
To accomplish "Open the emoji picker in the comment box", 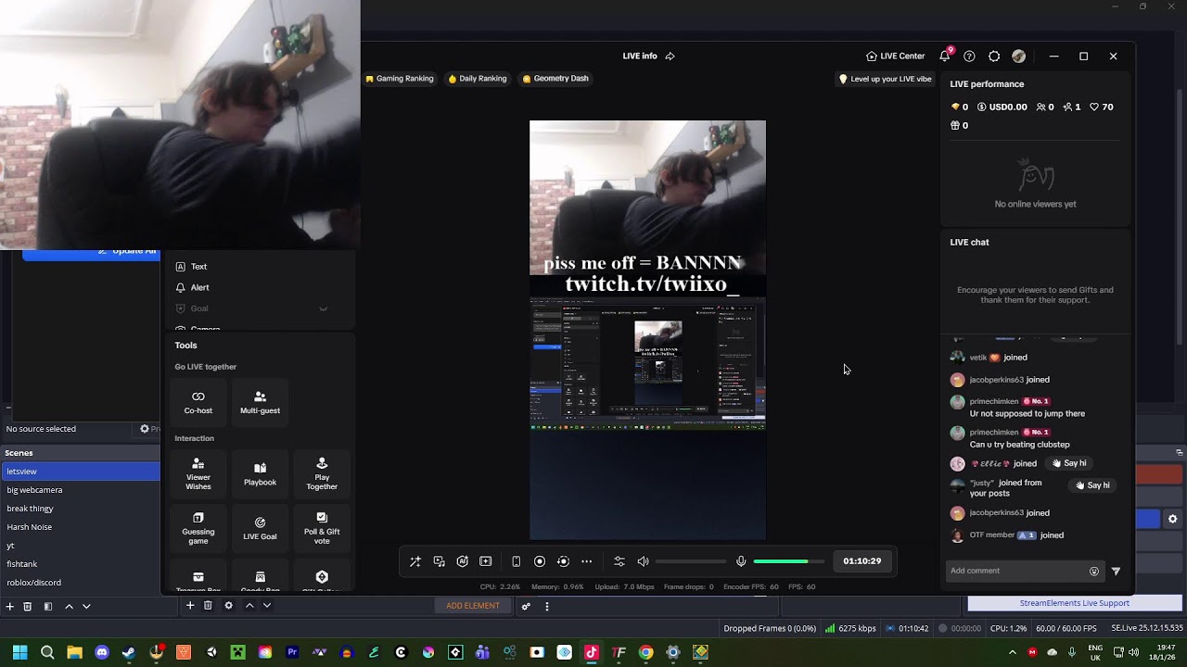I will coord(1094,571).
